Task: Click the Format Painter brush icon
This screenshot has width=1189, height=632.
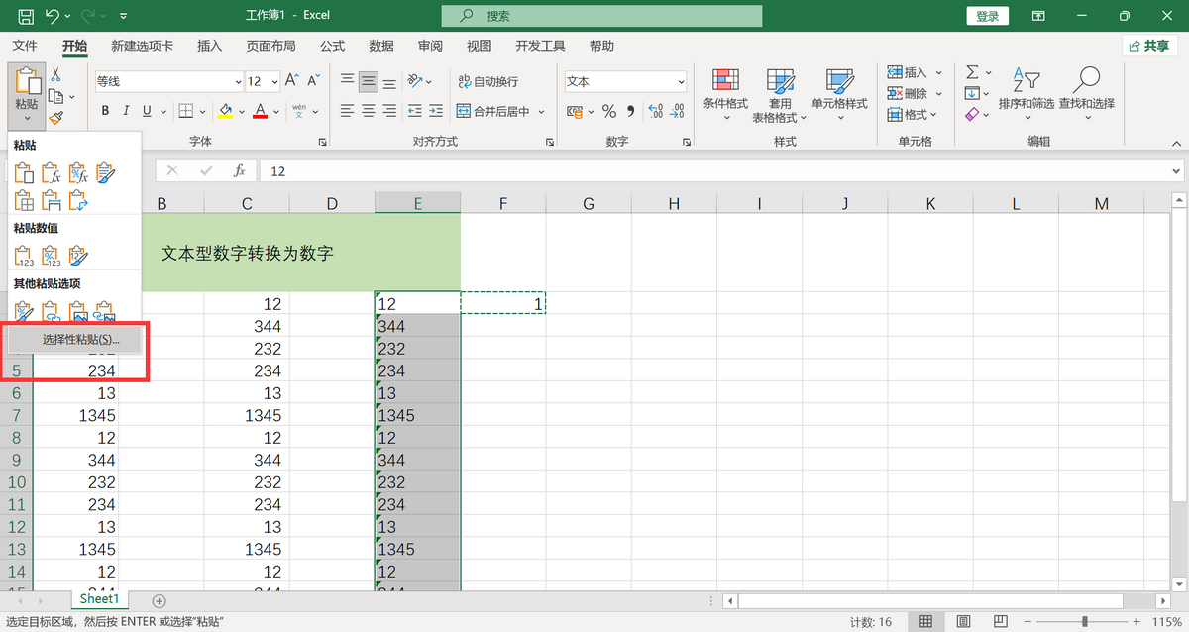Action: pos(55,118)
